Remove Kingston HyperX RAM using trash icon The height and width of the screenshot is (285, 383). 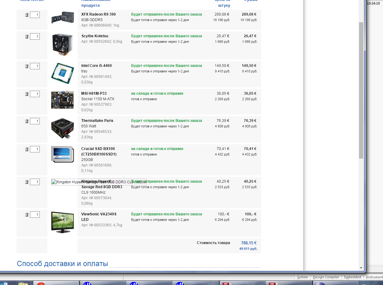click(x=27, y=182)
